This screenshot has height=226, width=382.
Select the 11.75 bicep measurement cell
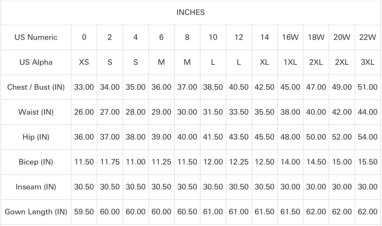[109, 162]
